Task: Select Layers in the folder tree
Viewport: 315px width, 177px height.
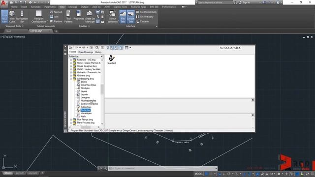Action: pyautogui.click(x=84, y=91)
